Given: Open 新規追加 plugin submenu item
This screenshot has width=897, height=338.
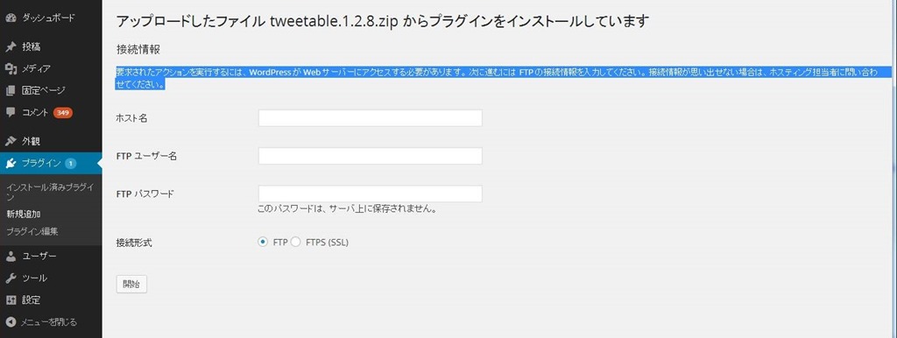Looking at the screenshot, I should coord(23,215).
